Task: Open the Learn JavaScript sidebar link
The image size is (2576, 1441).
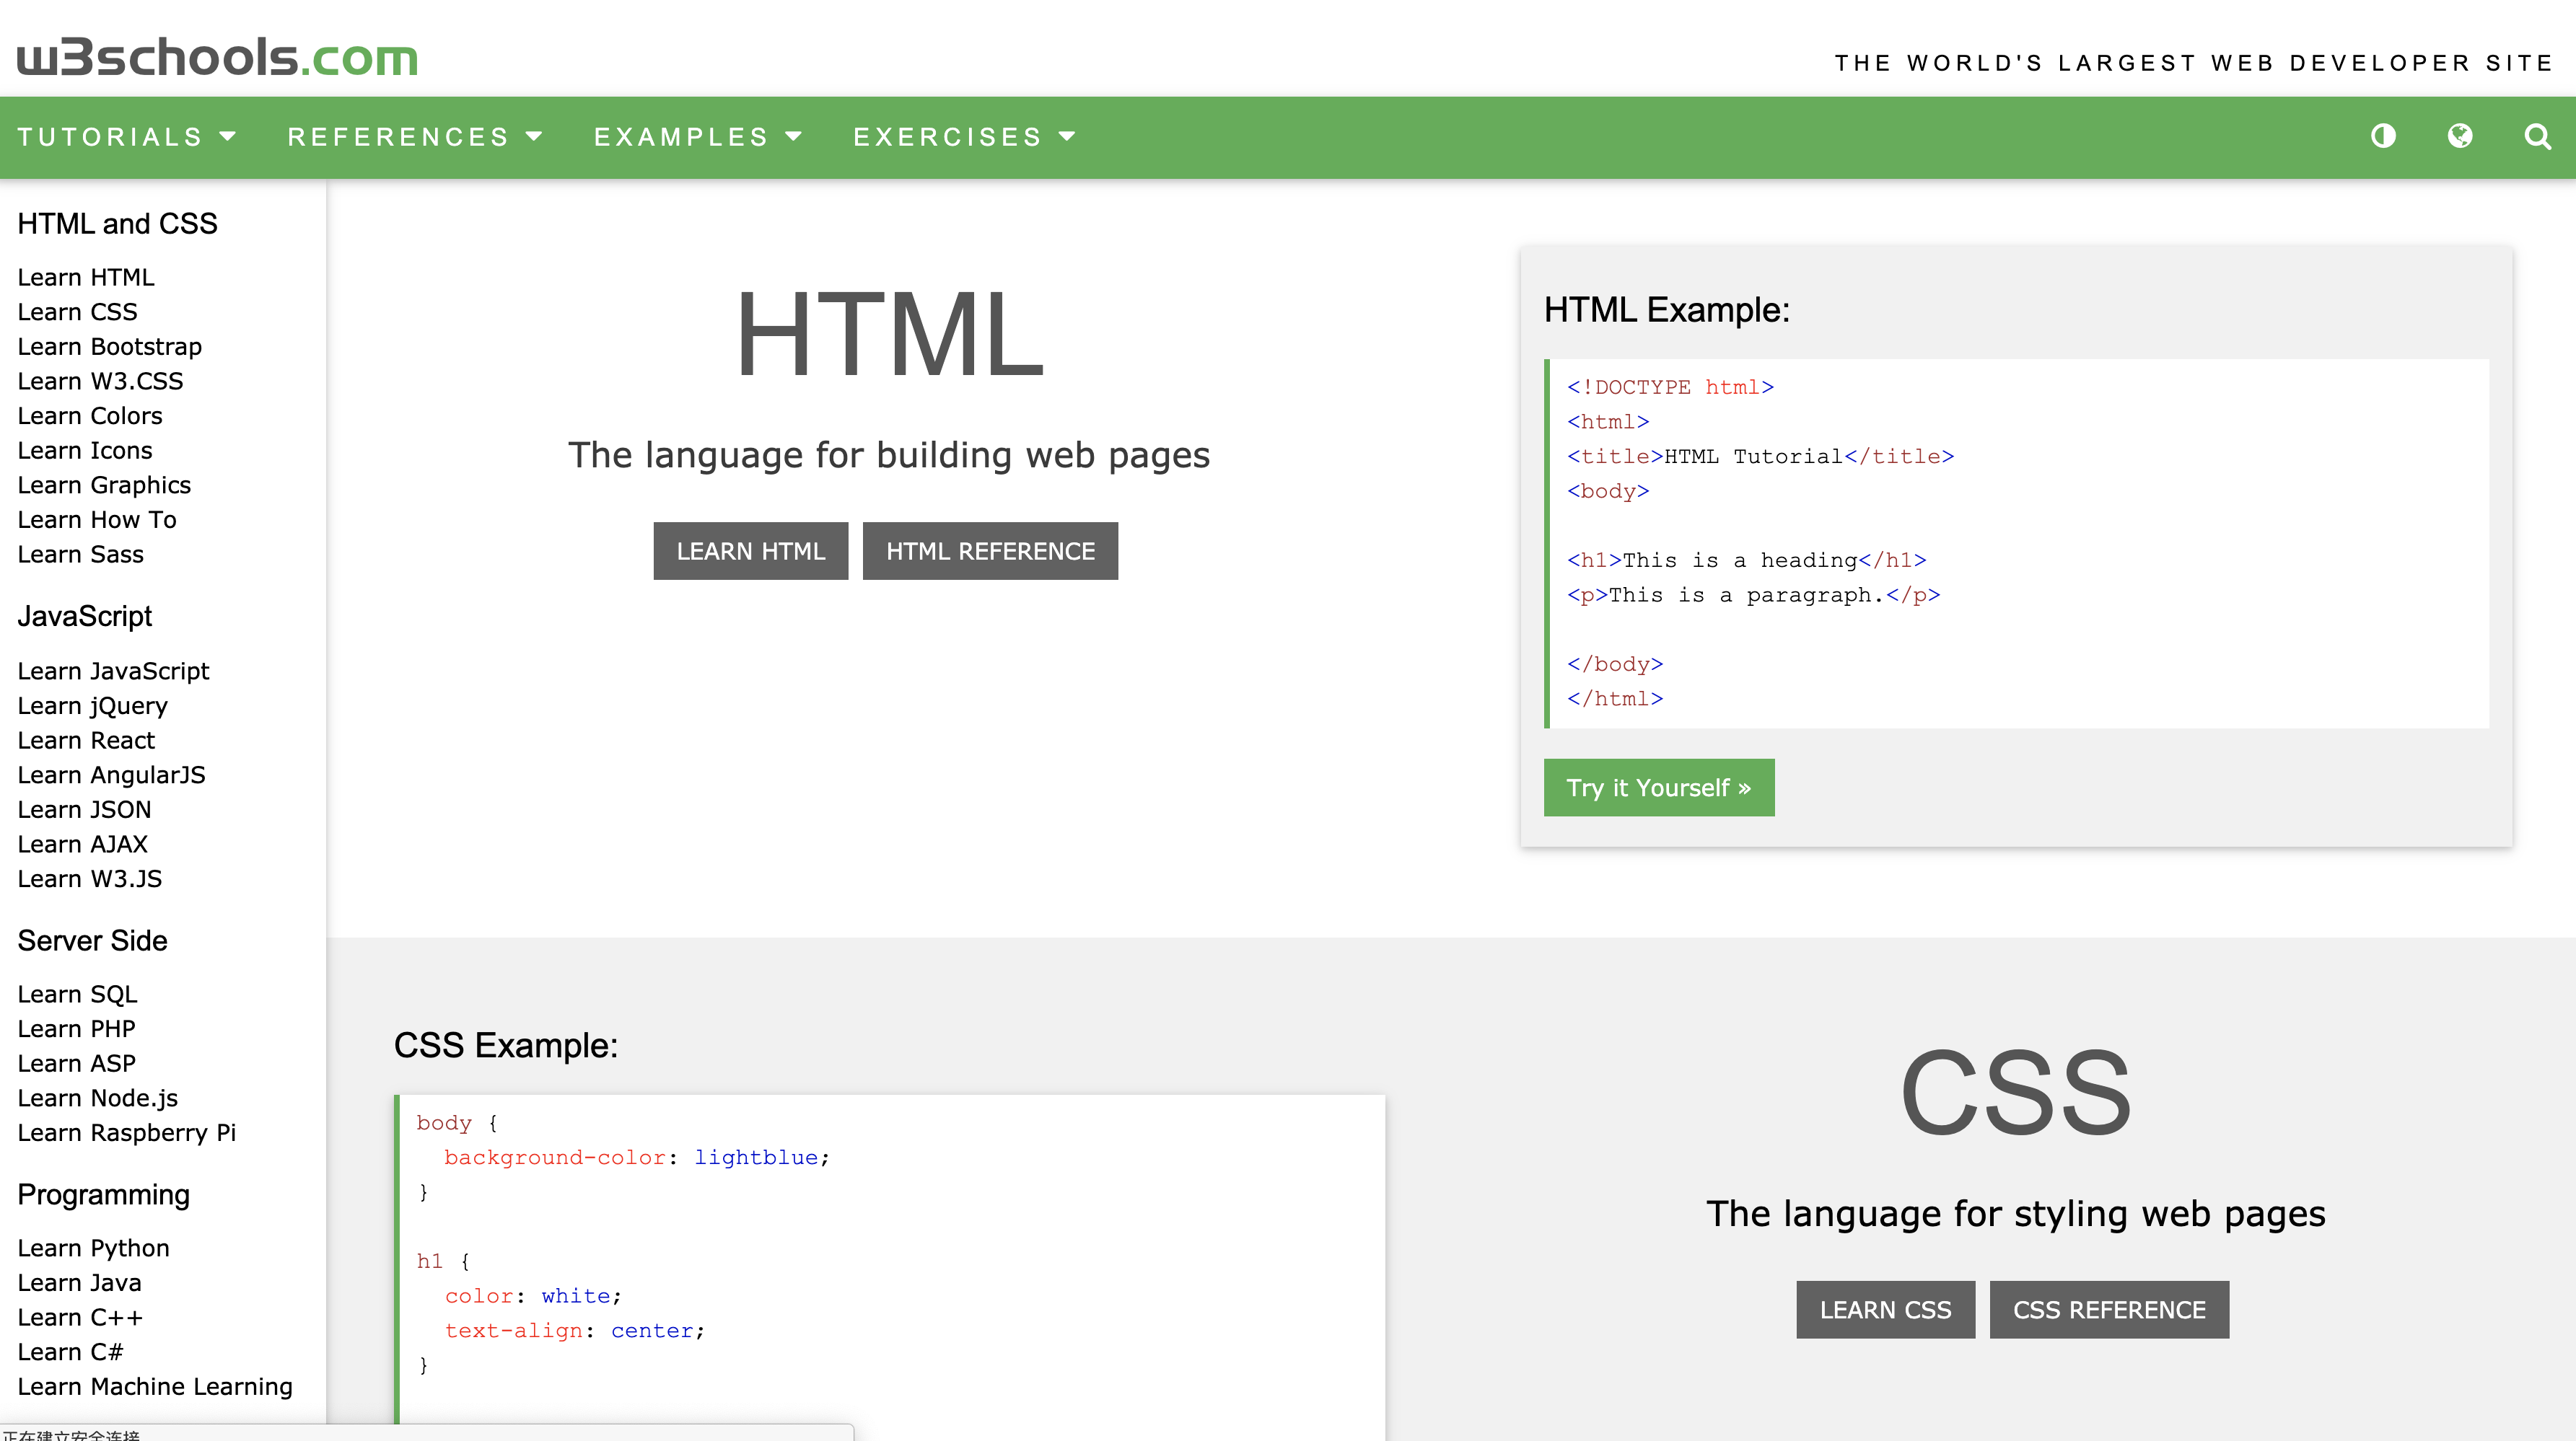Action: [113, 671]
